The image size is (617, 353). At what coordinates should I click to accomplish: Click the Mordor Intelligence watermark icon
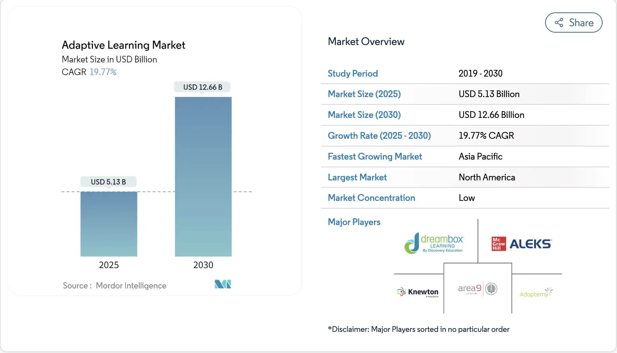[222, 284]
